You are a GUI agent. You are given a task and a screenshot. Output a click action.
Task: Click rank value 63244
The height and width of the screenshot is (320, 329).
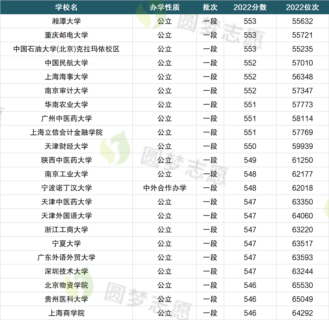(x=302, y=271)
